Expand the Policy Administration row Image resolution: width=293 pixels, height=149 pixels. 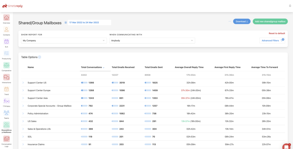pos(23,113)
